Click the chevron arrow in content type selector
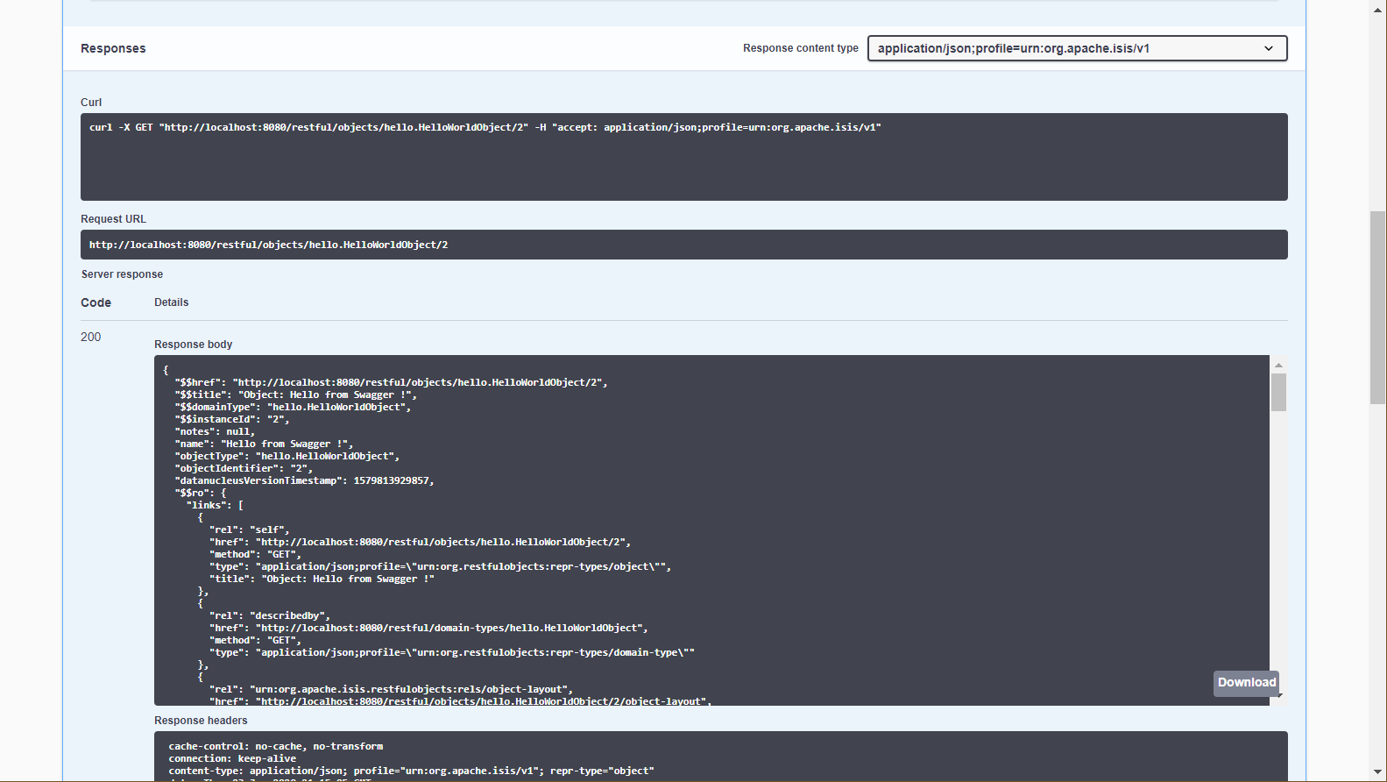This screenshot has width=1387, height=782. [x=1268, y=48]
